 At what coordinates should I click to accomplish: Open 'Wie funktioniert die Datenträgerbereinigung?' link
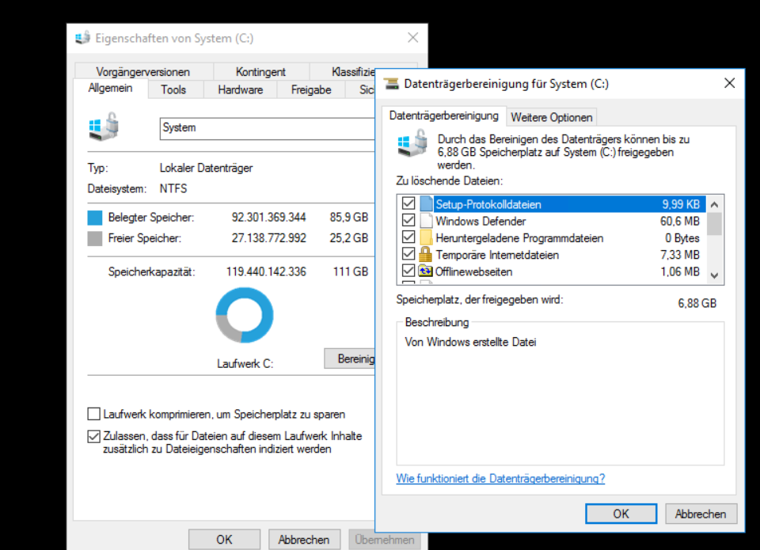(500, 479)
